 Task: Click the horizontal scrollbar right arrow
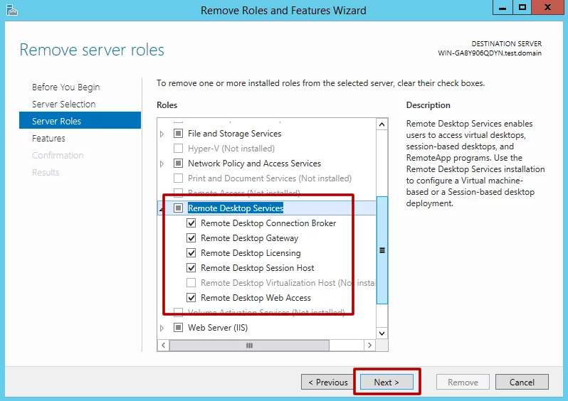[x=369, y=346]
